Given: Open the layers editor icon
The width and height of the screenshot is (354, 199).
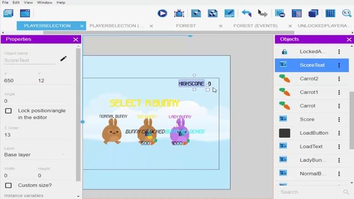Looking at the screenshot, I should click(x=314, y=13).
